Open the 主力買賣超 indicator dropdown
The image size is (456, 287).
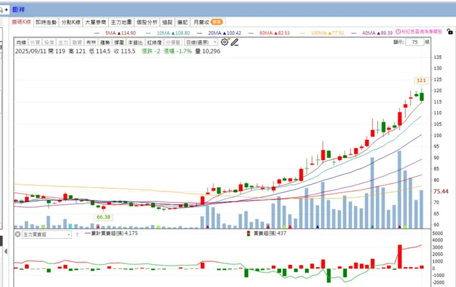[47, 235]
